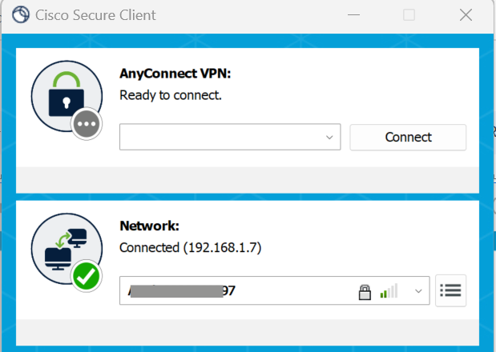Open the connected network combo box

240,291
